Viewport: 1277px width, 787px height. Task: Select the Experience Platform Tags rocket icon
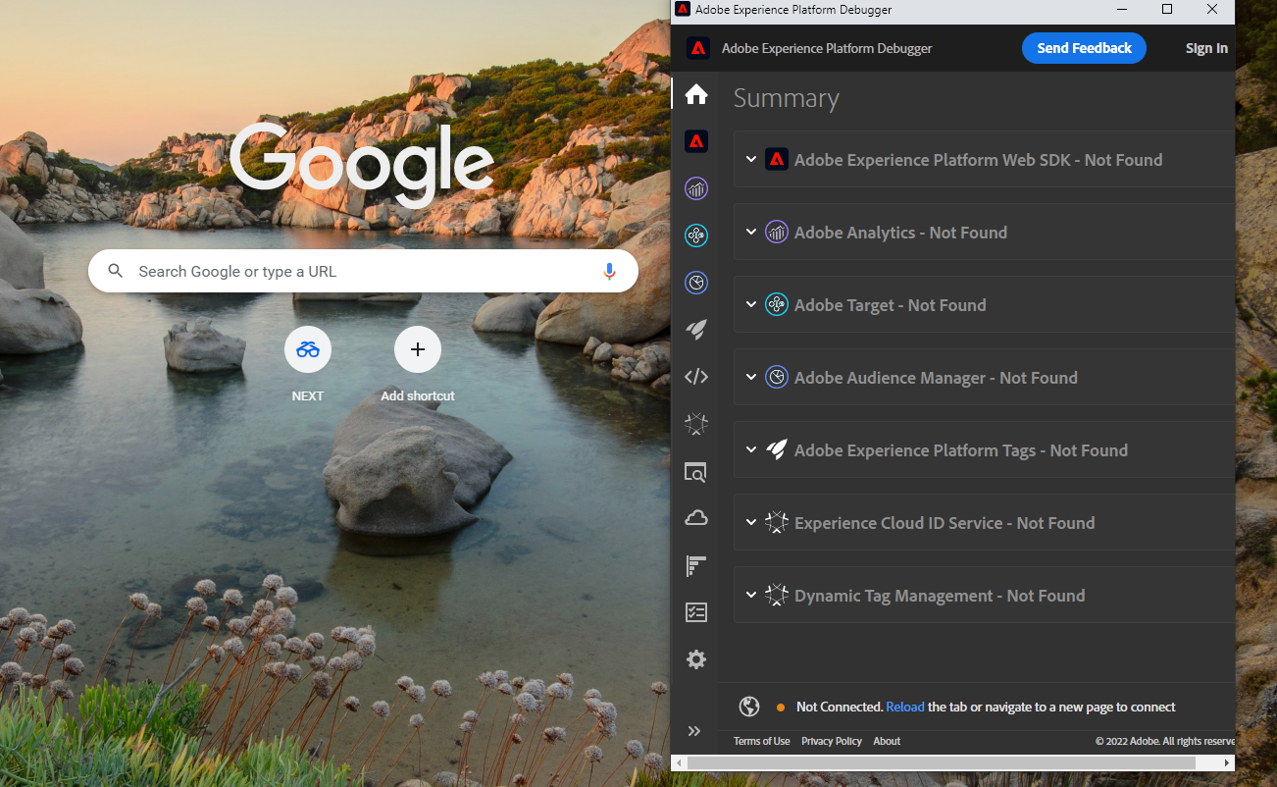[696, 330]
